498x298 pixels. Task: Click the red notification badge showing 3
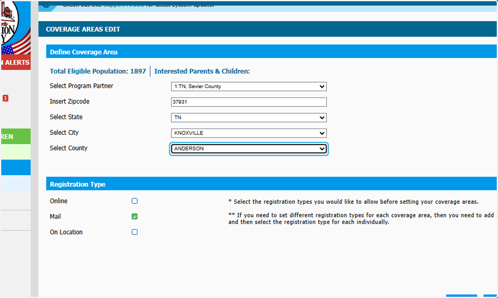(x=5, y=98)
